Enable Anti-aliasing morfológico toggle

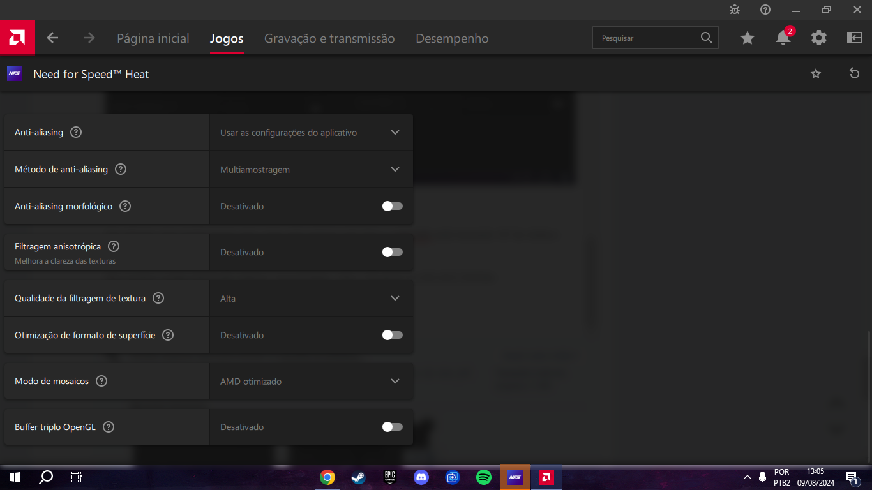pos(392,206)
